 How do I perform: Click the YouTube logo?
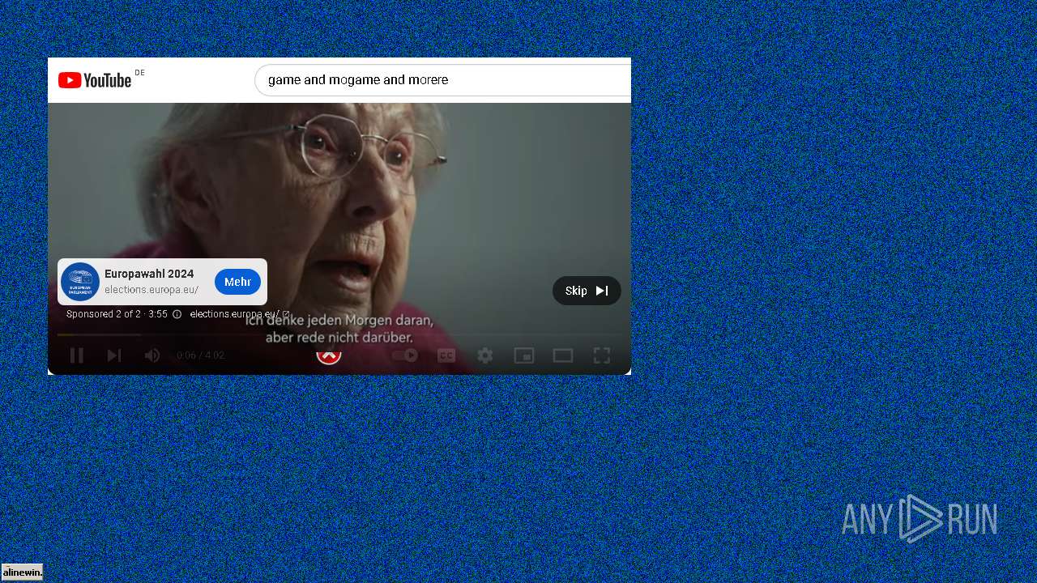pos(95,80)
